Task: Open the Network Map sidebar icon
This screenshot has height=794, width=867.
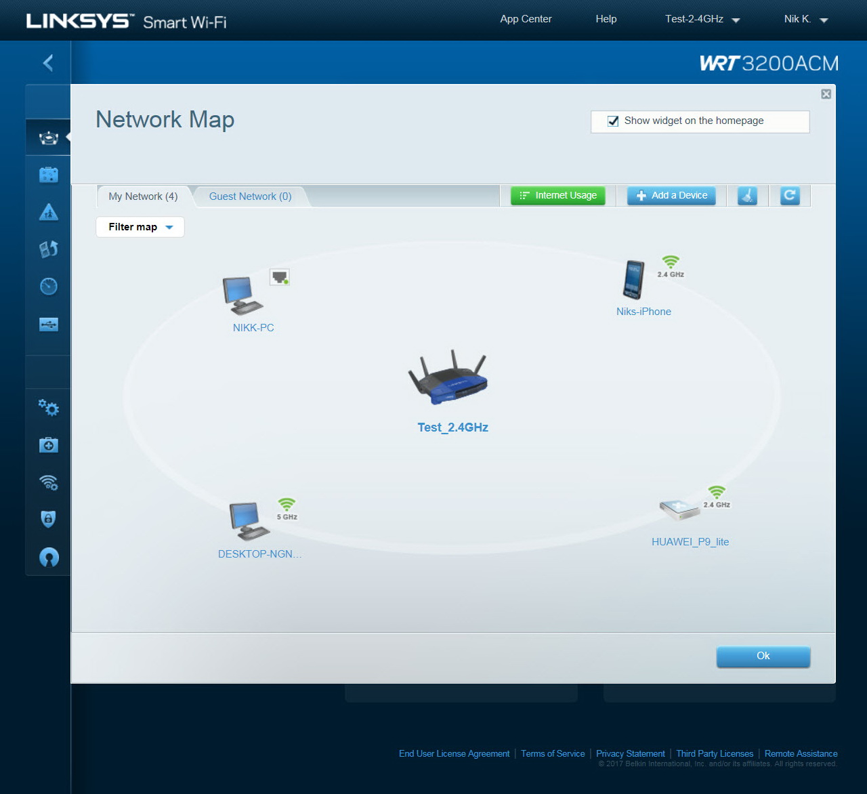Action: click(49, 138)
